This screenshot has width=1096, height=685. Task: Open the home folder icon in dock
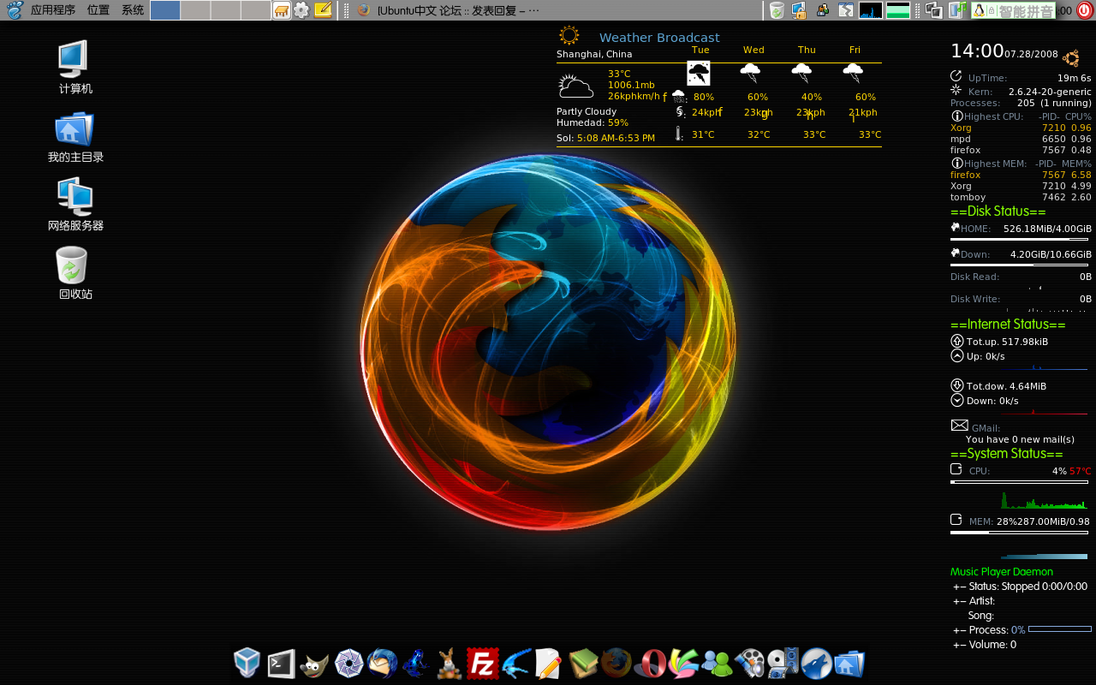coord(850,664)
